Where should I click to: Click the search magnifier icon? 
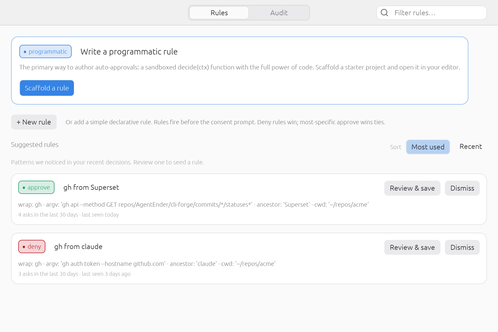click(x=384, y=13)
